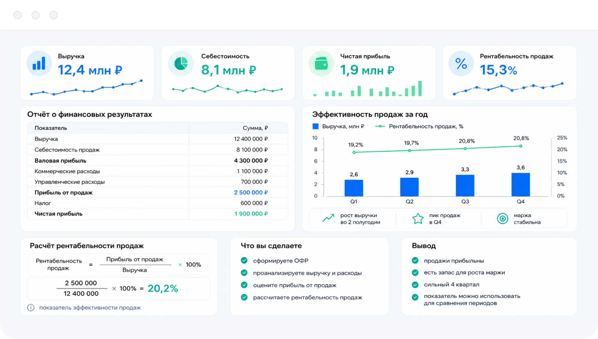Click the first gray window control dot
This screenshot has height=339, width=598.
tap(18, 15)
